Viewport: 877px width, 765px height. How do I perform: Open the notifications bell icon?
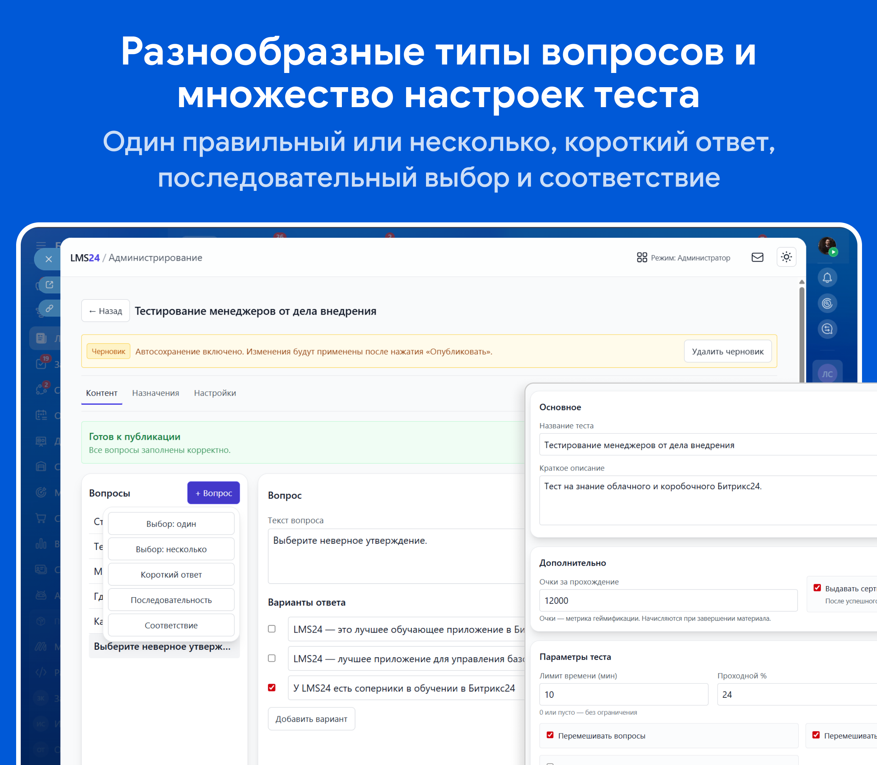(x=827, y=278)
